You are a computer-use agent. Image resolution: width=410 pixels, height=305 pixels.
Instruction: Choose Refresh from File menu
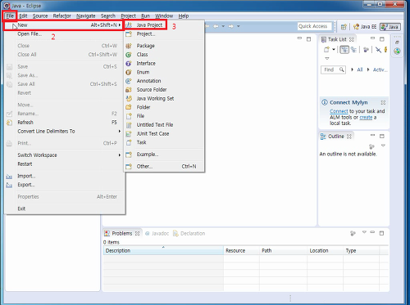(x=64, y=123)
